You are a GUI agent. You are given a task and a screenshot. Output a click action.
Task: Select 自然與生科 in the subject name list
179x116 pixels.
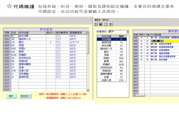[x=112, y=68]
